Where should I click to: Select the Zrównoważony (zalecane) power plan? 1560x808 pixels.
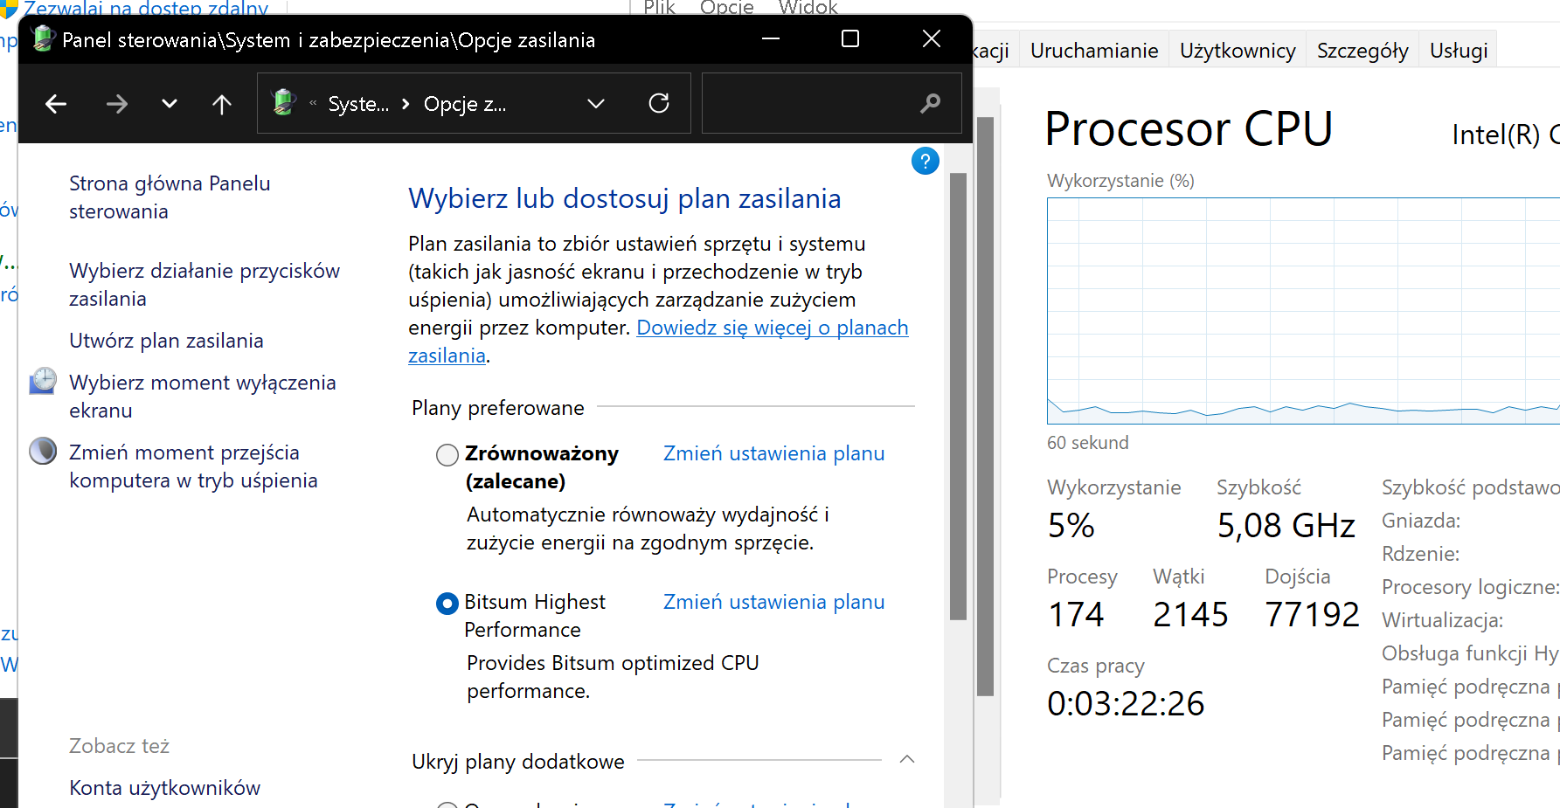(447, 454)
